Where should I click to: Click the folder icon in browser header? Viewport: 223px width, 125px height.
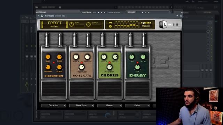(x=37, y=7)
